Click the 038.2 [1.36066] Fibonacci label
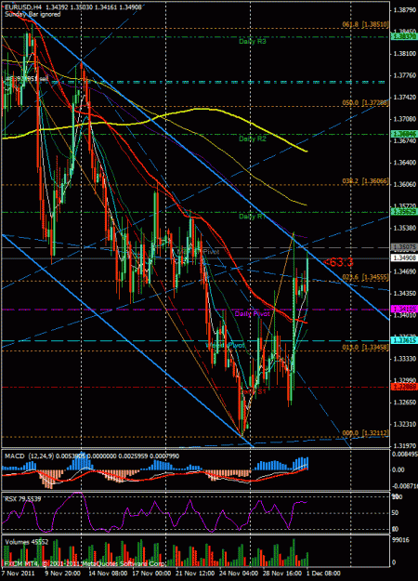418x581 pixels. click(x=365, y=180)
